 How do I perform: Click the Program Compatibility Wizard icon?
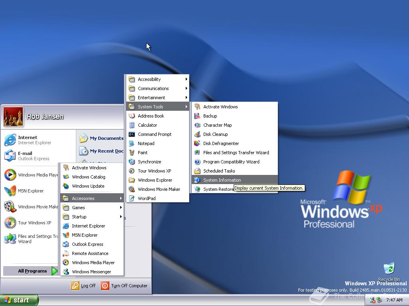pos(197,162)
